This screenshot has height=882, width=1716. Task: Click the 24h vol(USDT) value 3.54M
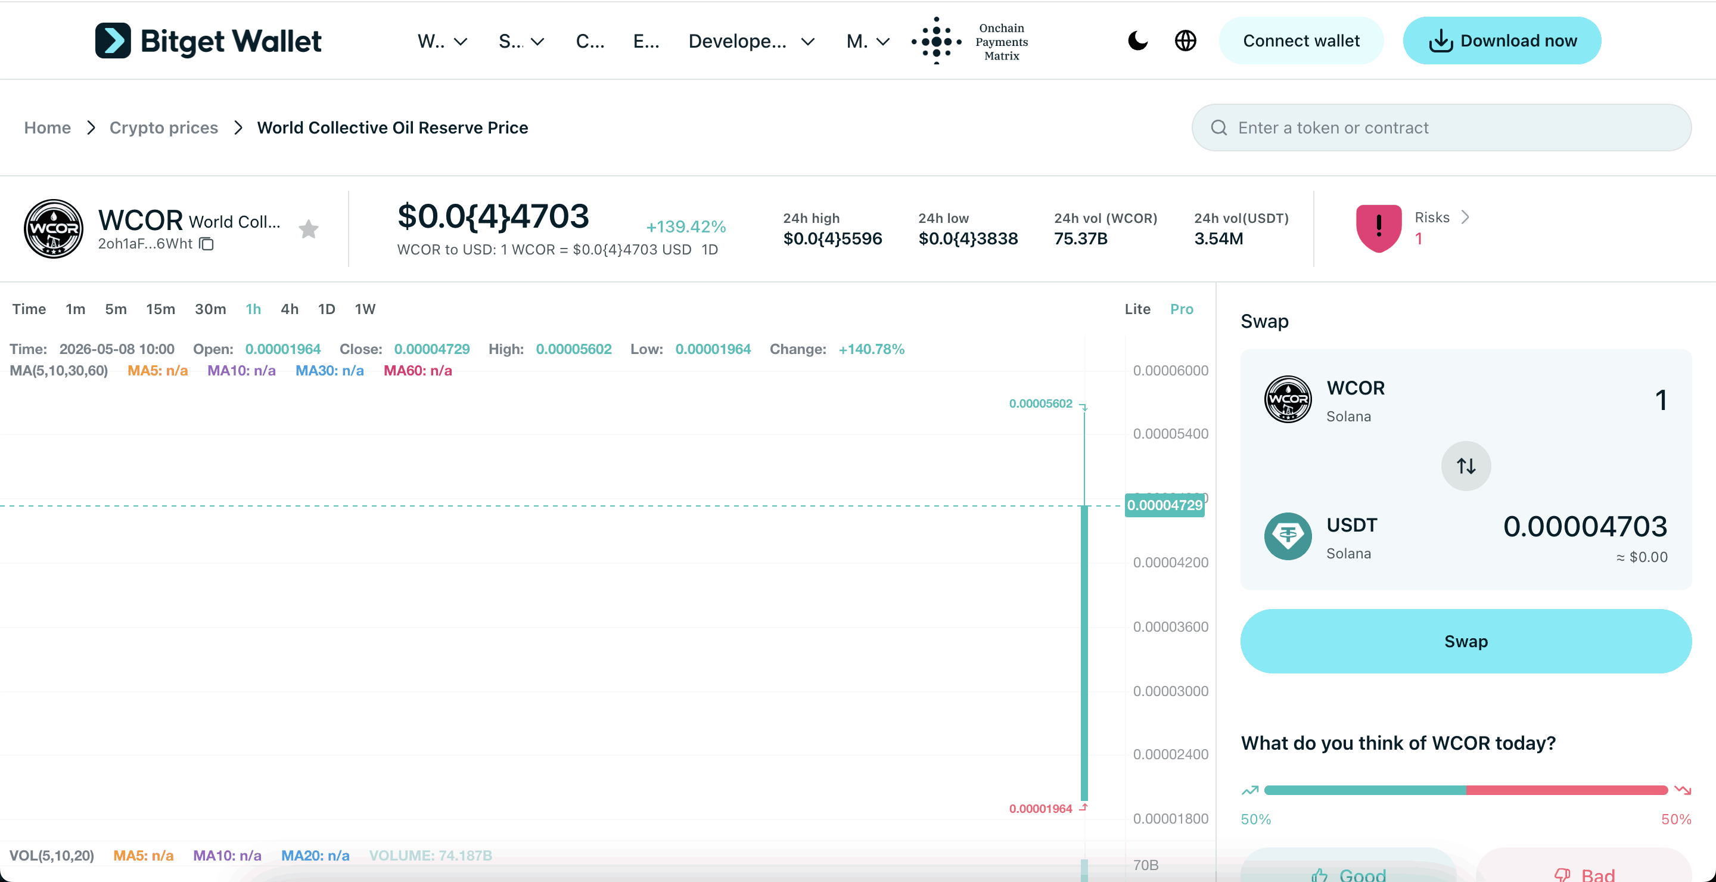[x=1218, y=238]
